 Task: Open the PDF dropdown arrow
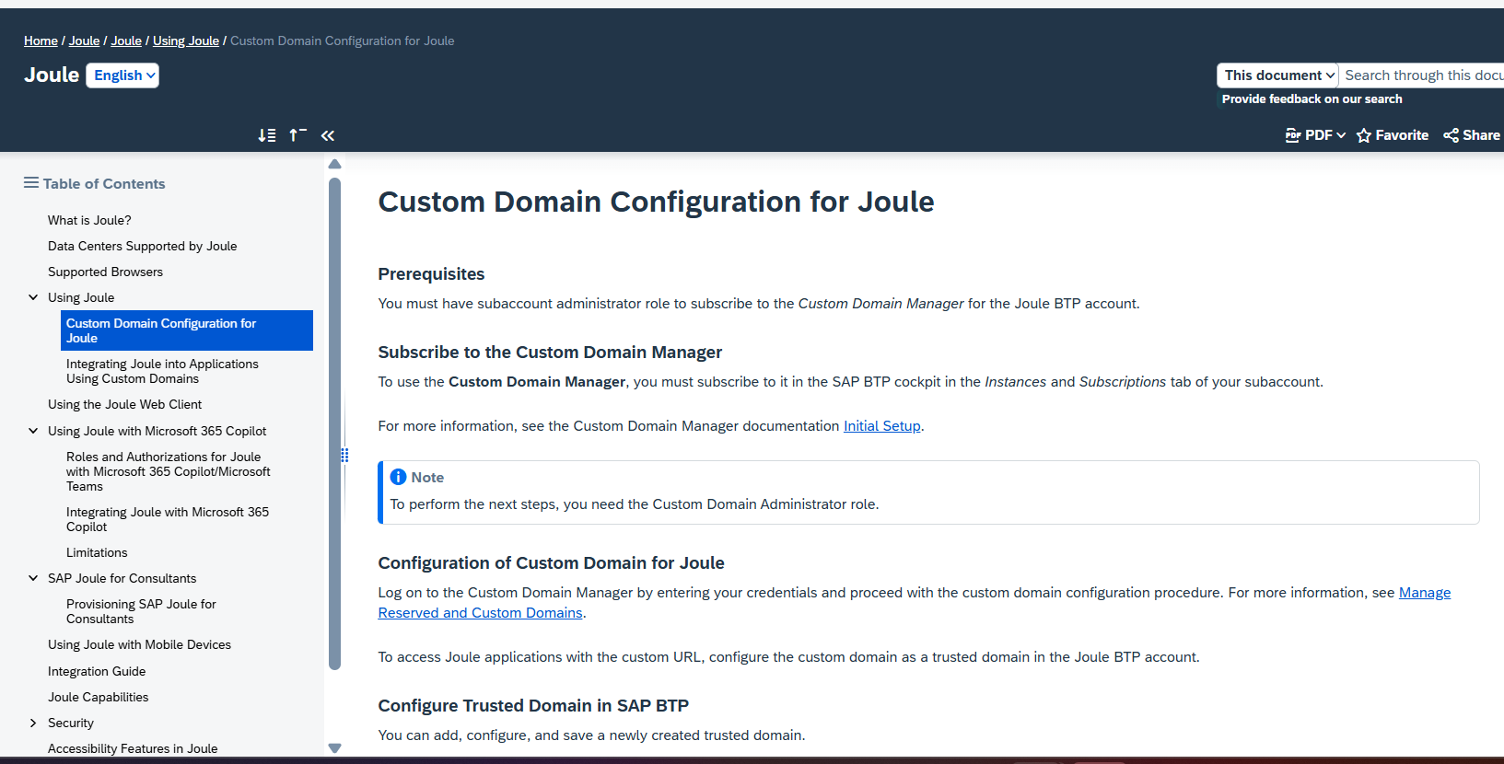pos(1341,135)
